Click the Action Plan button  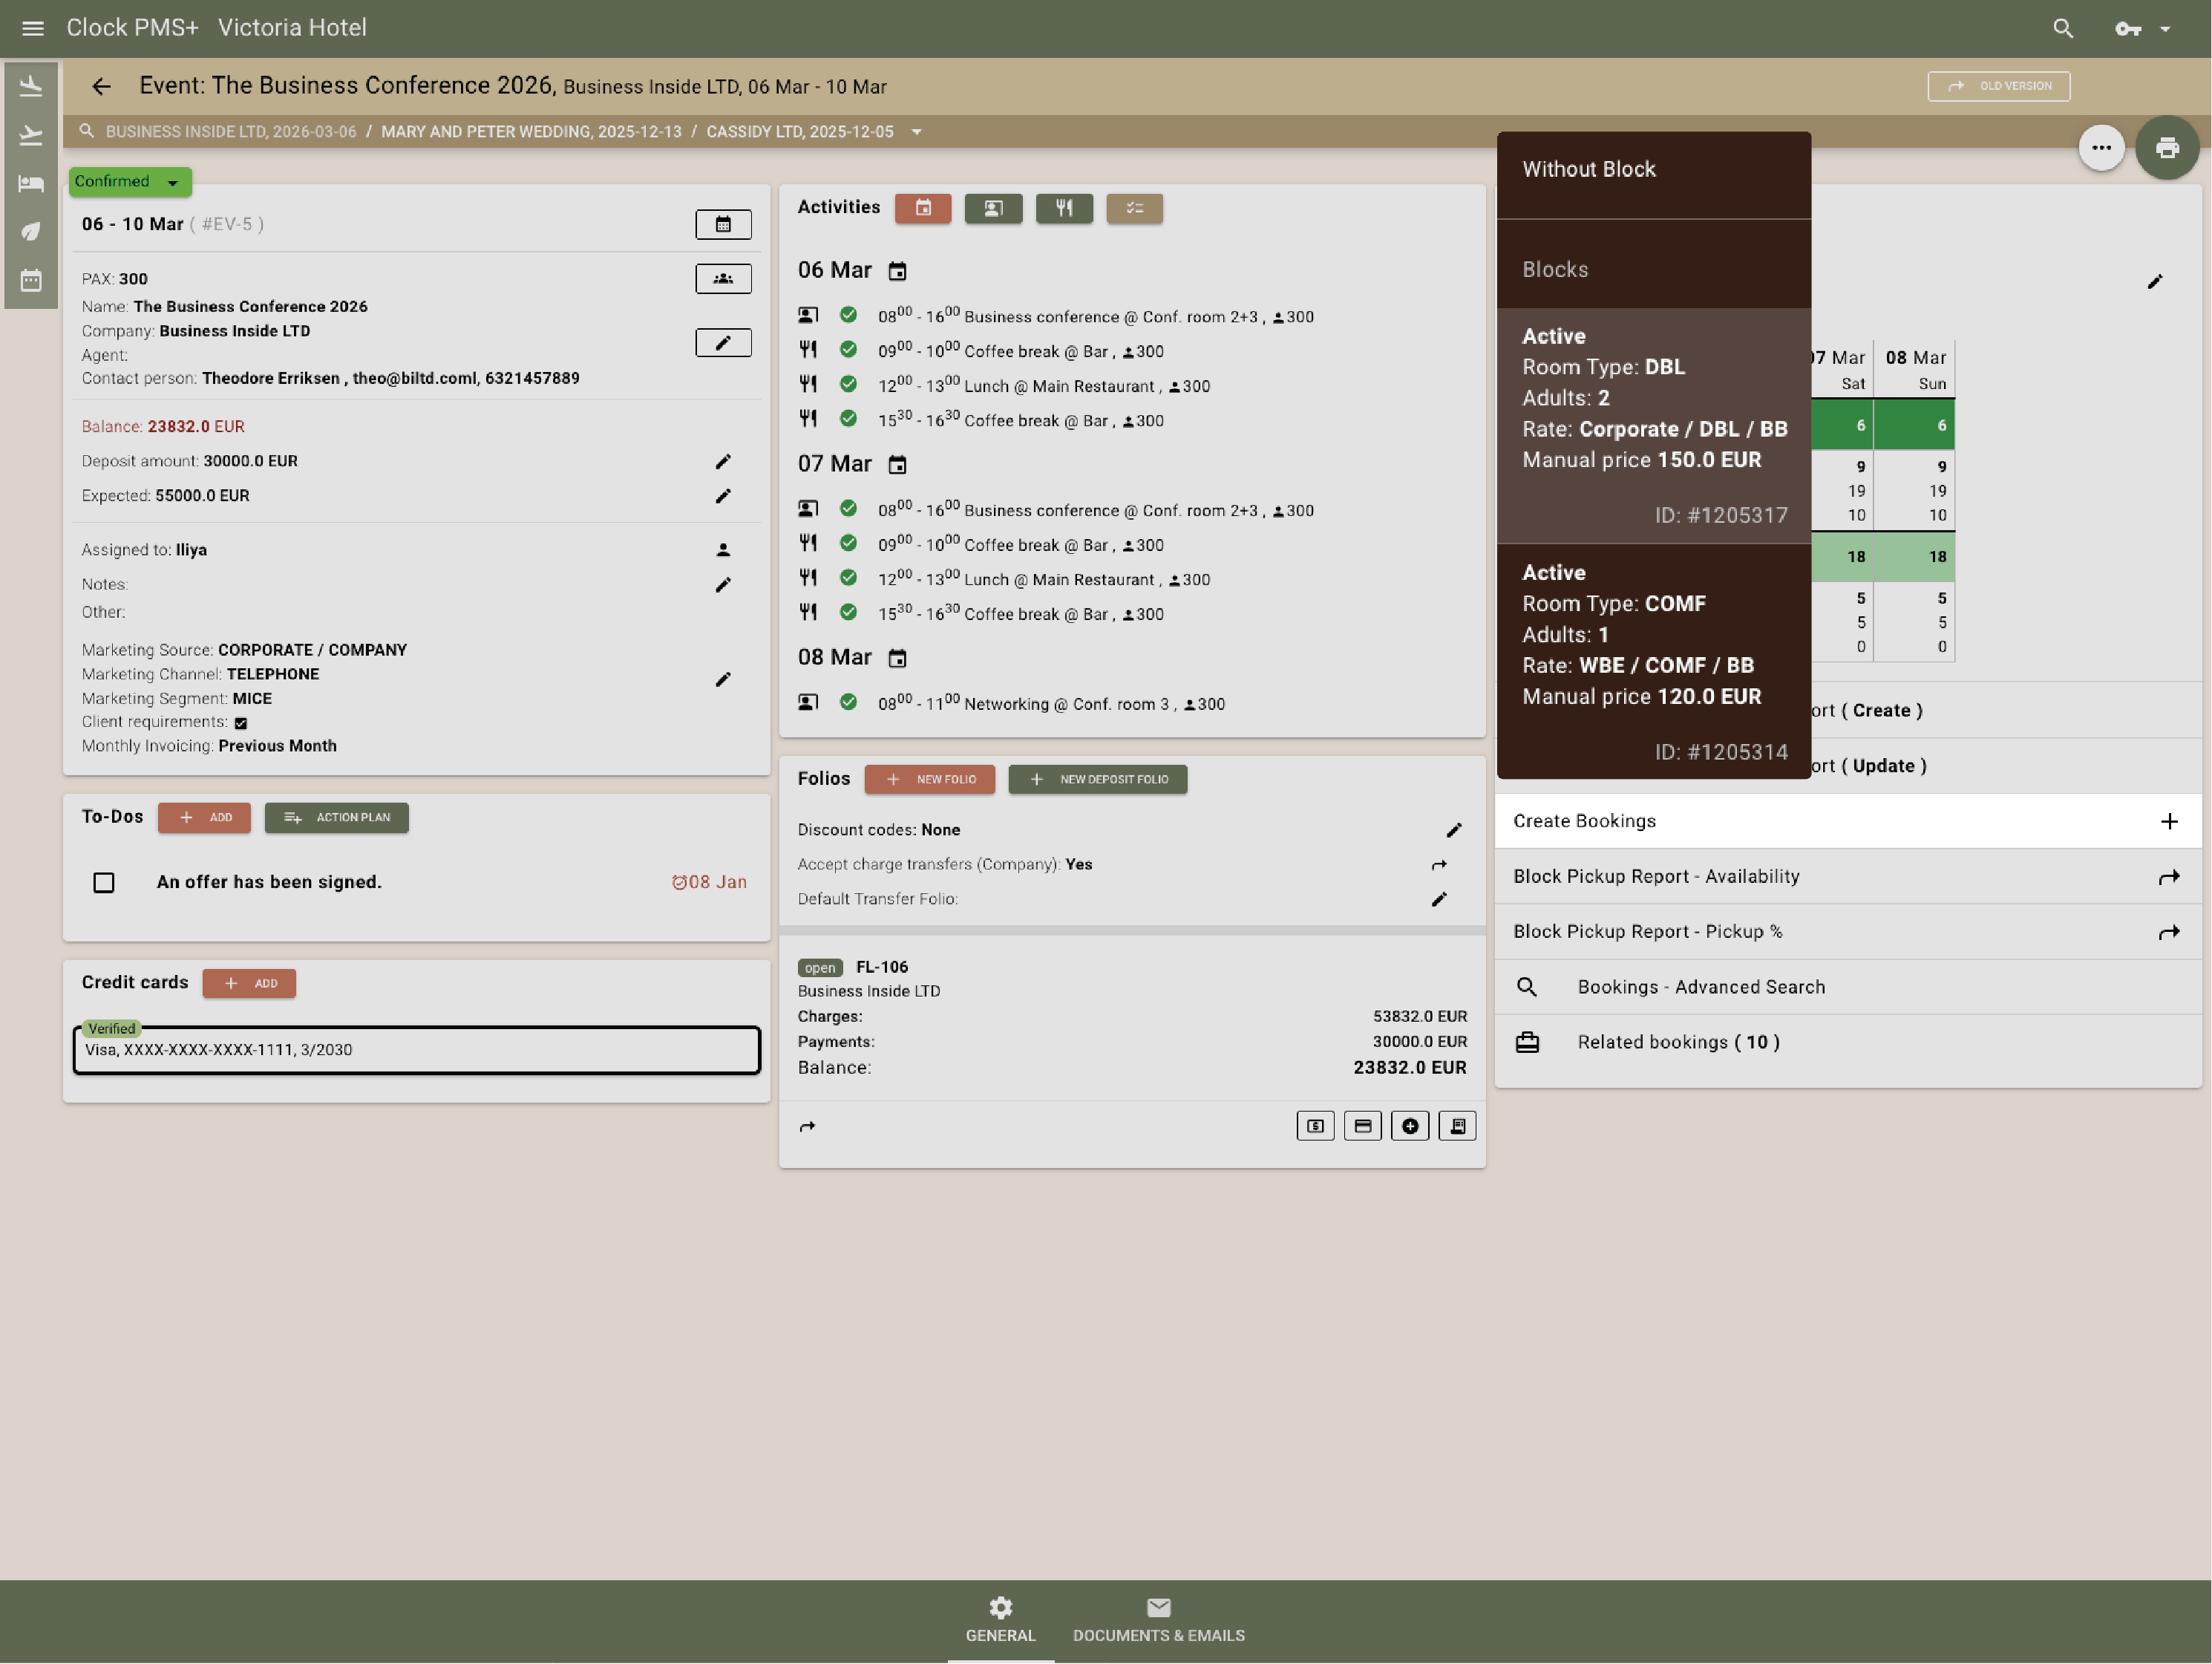point(336,818)
